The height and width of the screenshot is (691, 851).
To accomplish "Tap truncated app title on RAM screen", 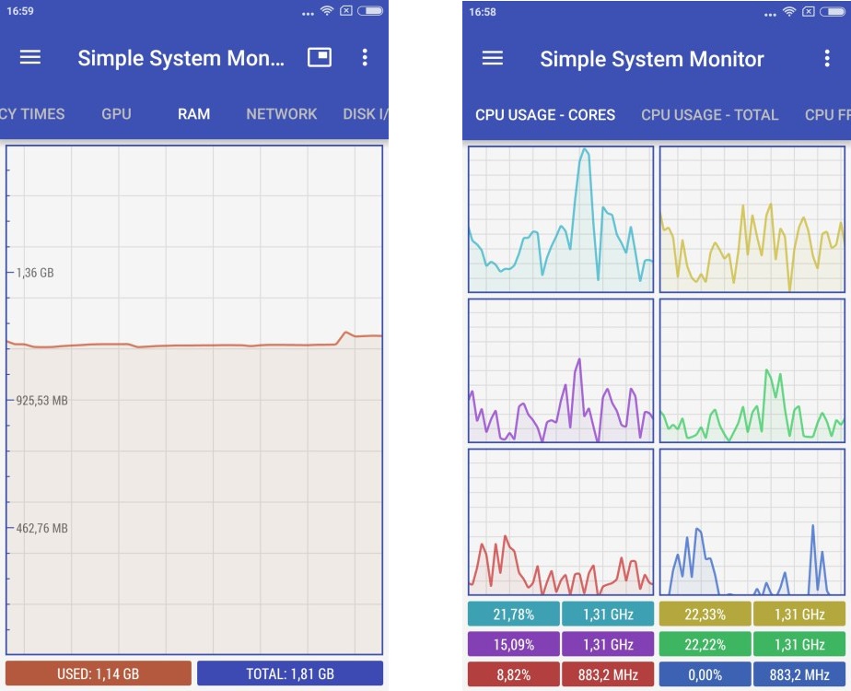I will click(181, 58).
